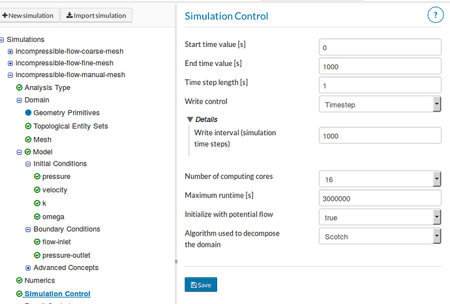Screen dimensions: 450x304
Task: Save the simulation control settings
Action: tap(201, 285)
